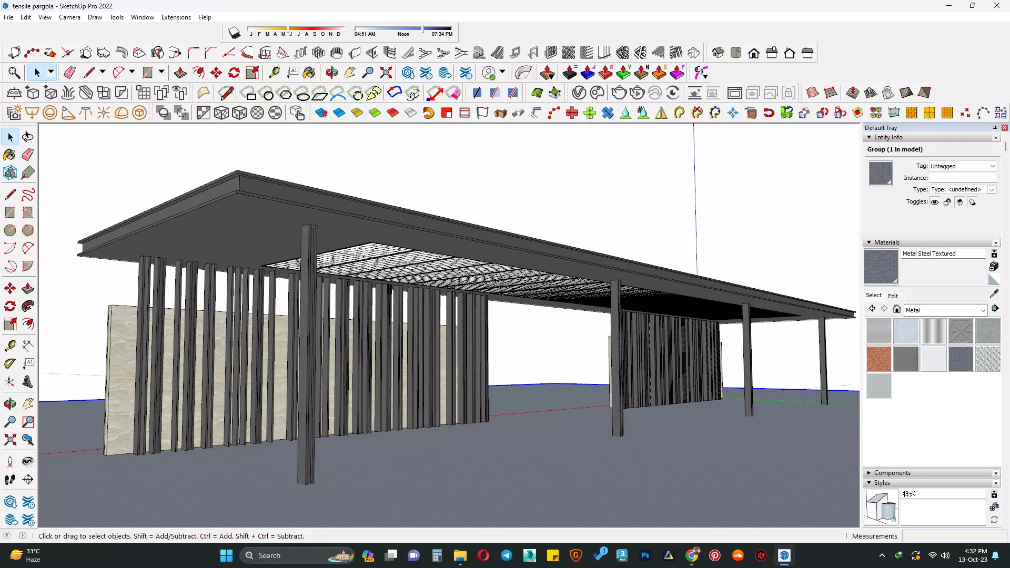Select the Eraser tool in left toolbar

click(x=28, y=155)
